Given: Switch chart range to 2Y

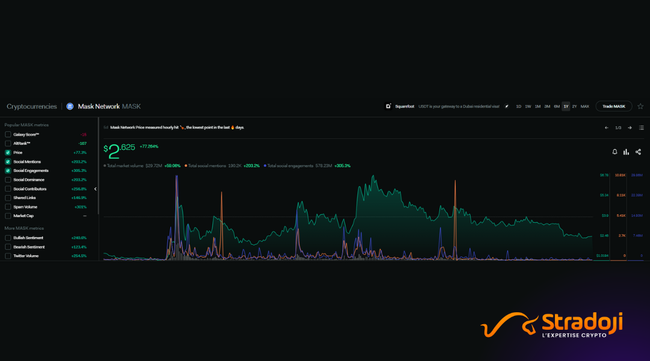Looking at the screenshot, I should (x=575, y=106).
